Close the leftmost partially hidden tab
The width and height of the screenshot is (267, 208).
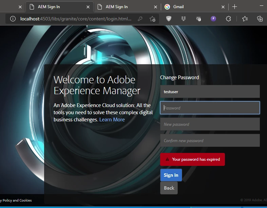click(20, 7)
